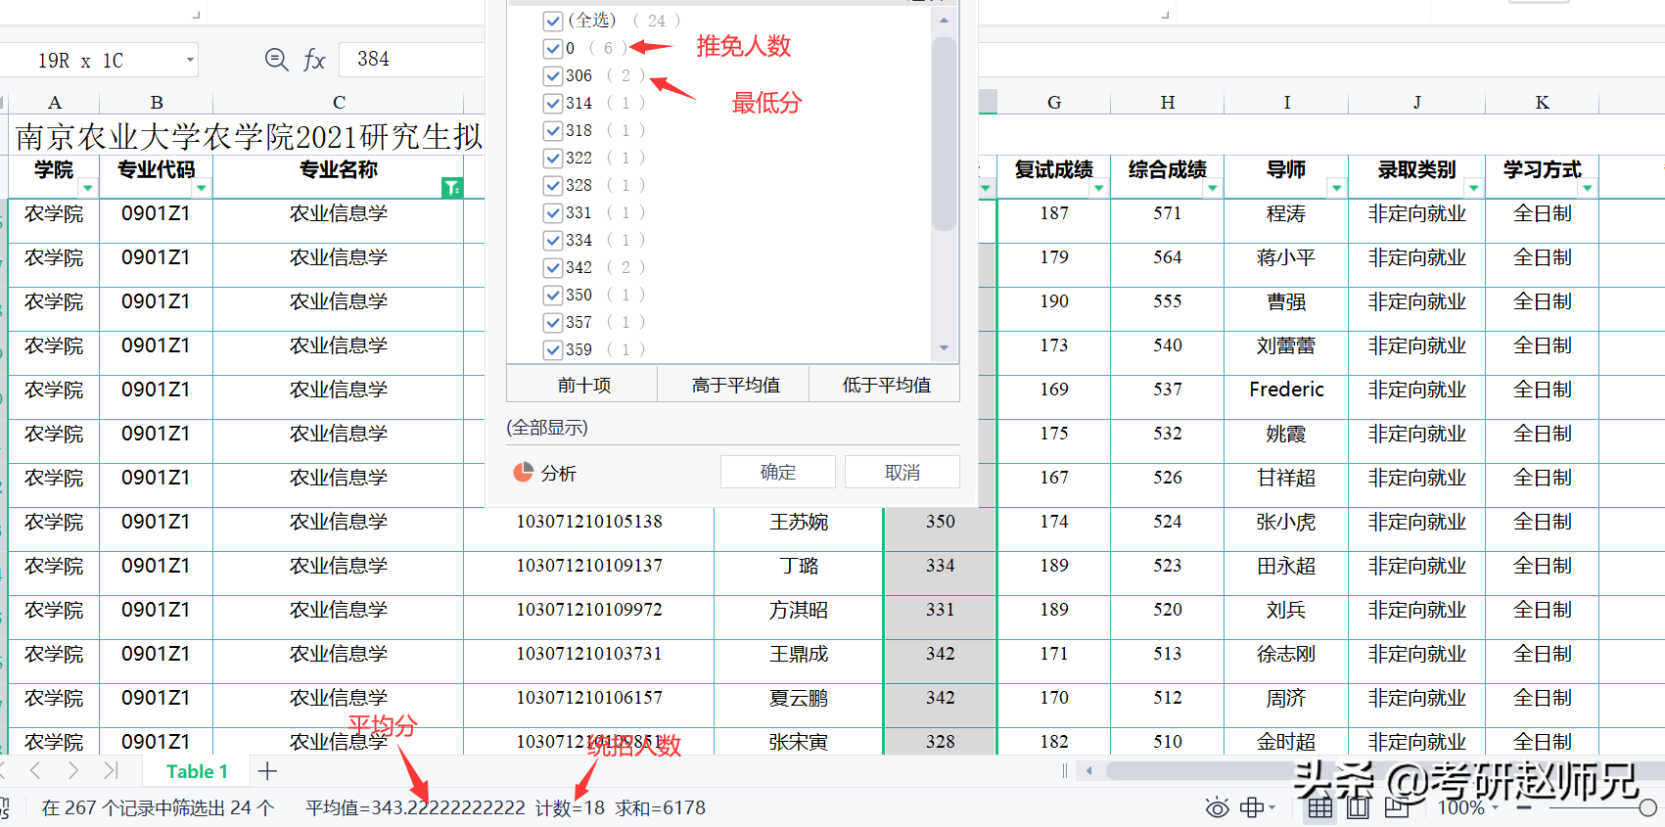Uncheck the 328 value checkbox
1665x827 pixels.
pos(553,185)
